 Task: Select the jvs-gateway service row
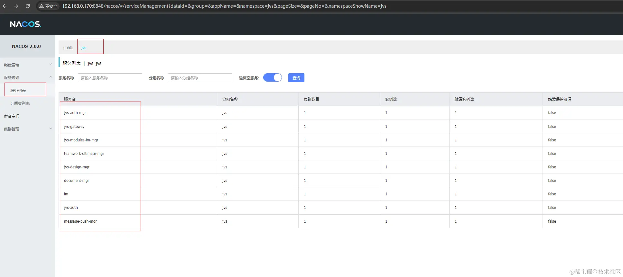coord(341,126)
